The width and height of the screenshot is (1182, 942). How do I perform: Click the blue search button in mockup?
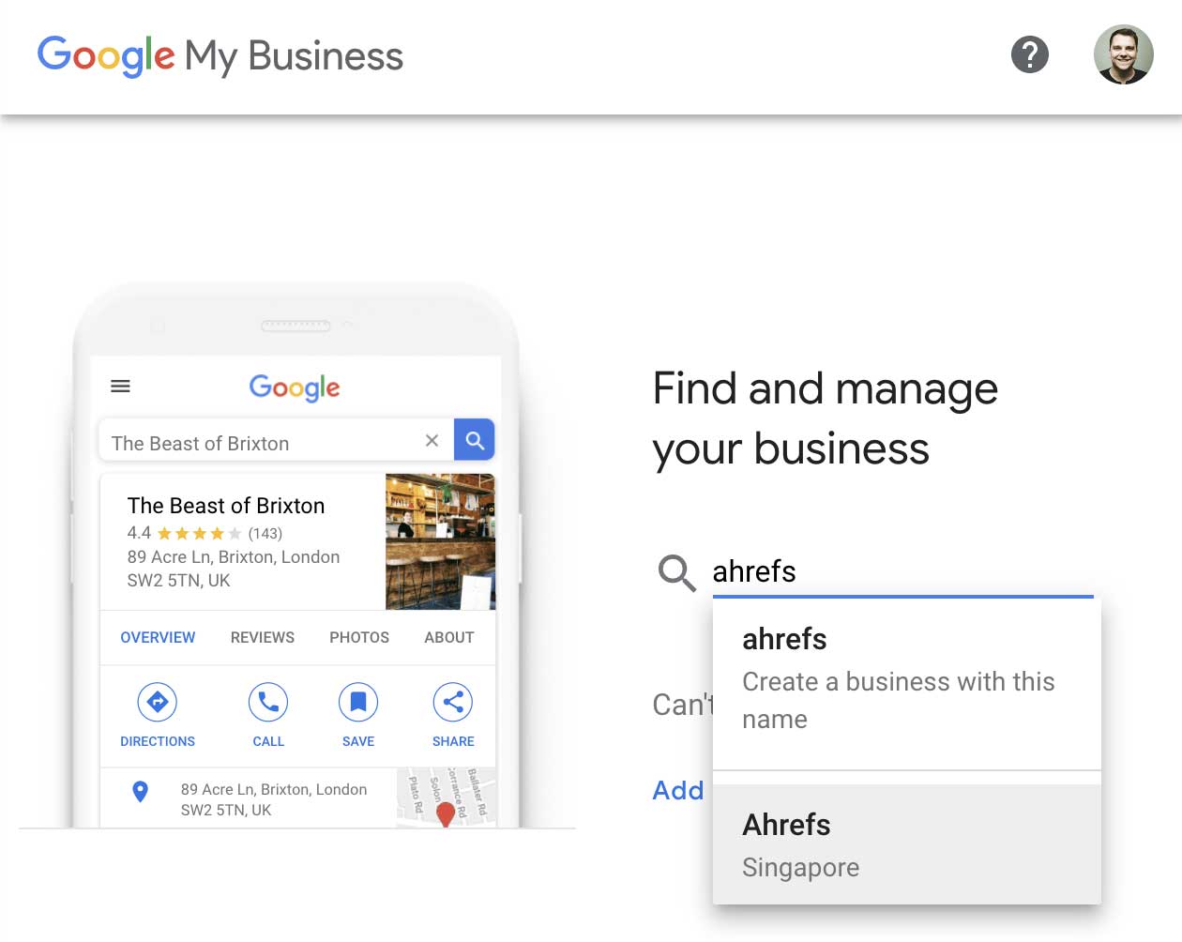[475, 440]
